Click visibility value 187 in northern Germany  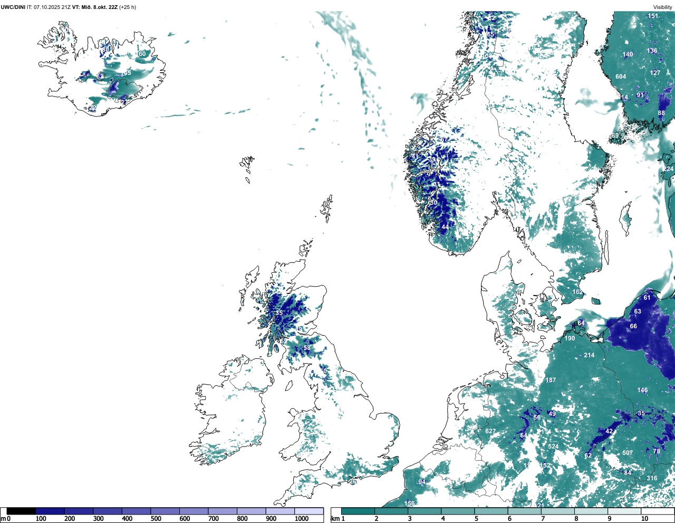[551, 380]
